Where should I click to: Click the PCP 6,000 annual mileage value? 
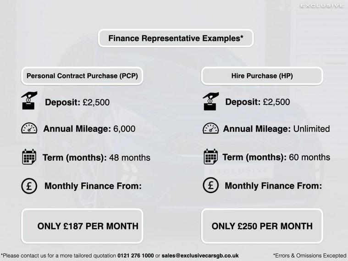pyautogui.click(x=124, y=129)
